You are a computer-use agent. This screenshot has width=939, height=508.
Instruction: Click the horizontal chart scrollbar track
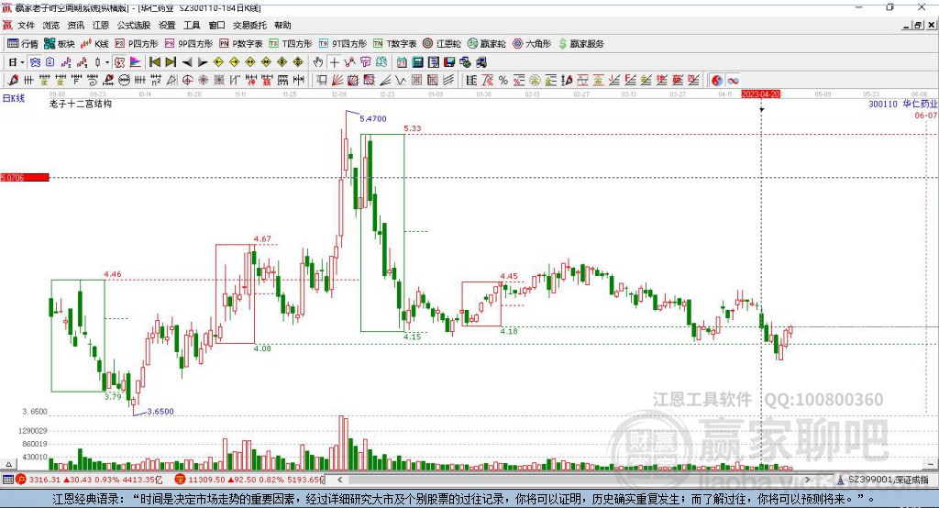pos(574,480)
